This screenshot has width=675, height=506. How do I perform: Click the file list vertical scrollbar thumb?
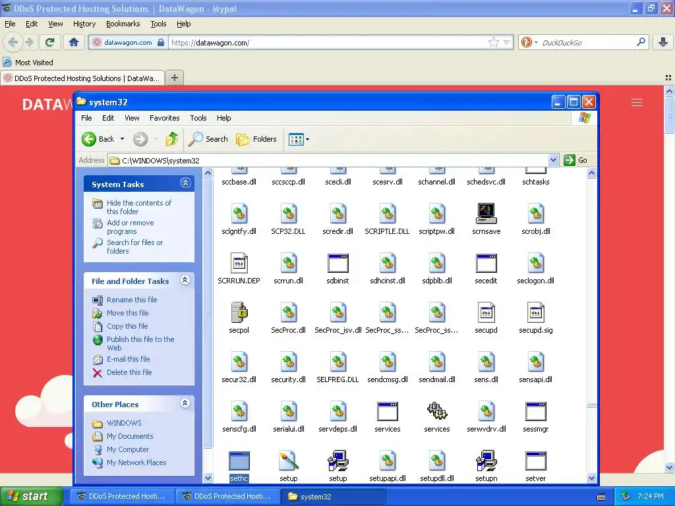pyautogui.click(x=591, y=405)
